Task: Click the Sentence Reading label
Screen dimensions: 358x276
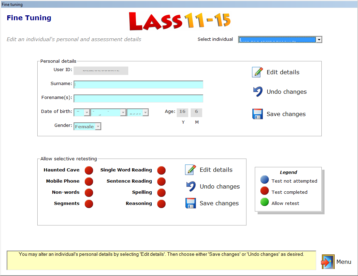Action: (129, 181)
